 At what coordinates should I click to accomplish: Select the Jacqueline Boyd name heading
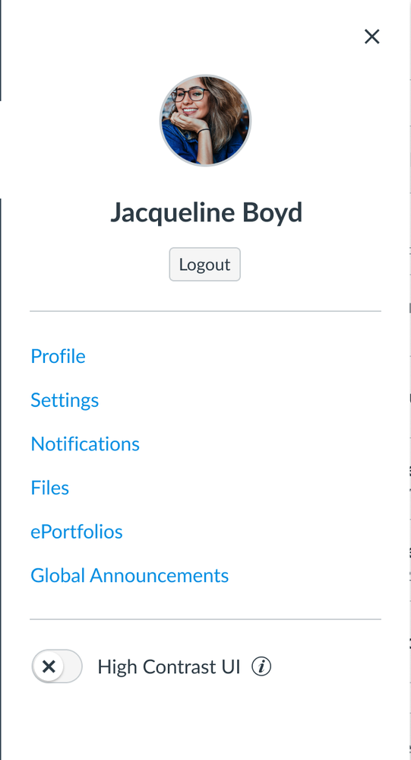click(206, 213)
